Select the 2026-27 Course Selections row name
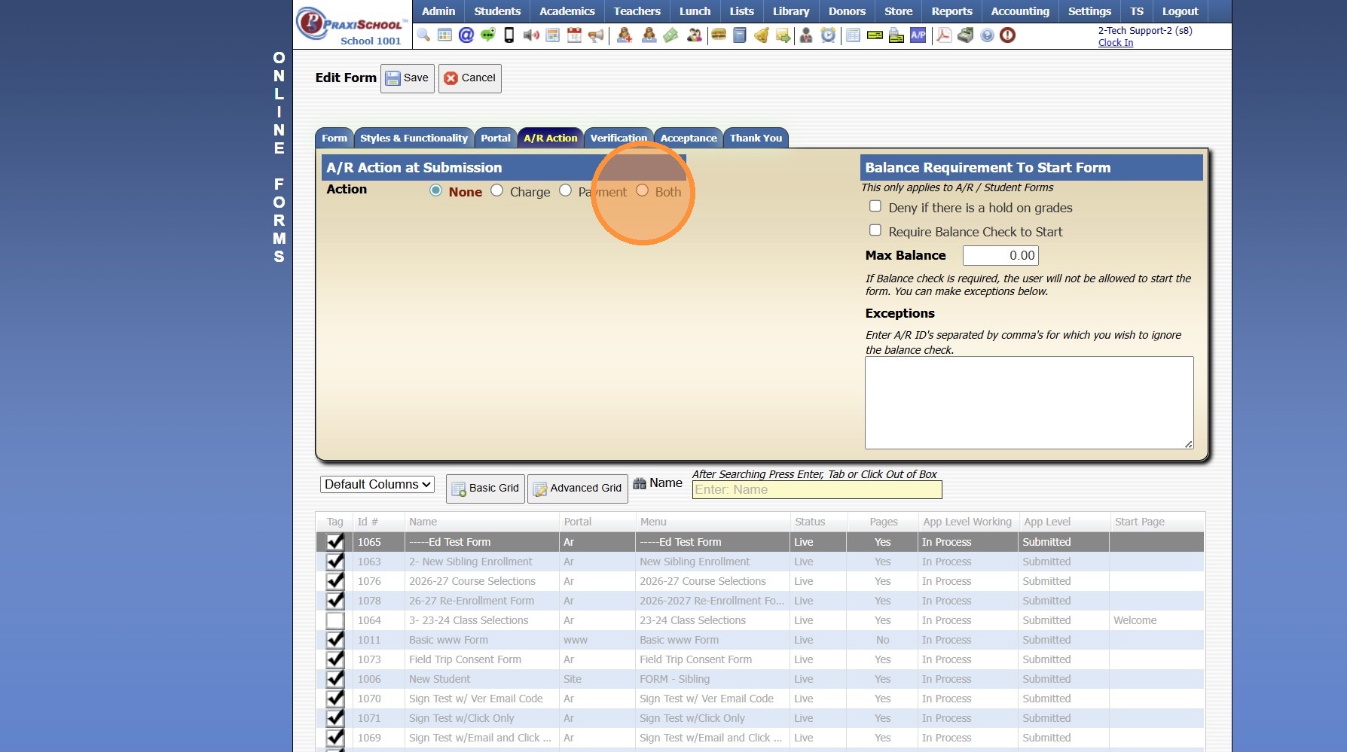 click(x=472, y=581)
